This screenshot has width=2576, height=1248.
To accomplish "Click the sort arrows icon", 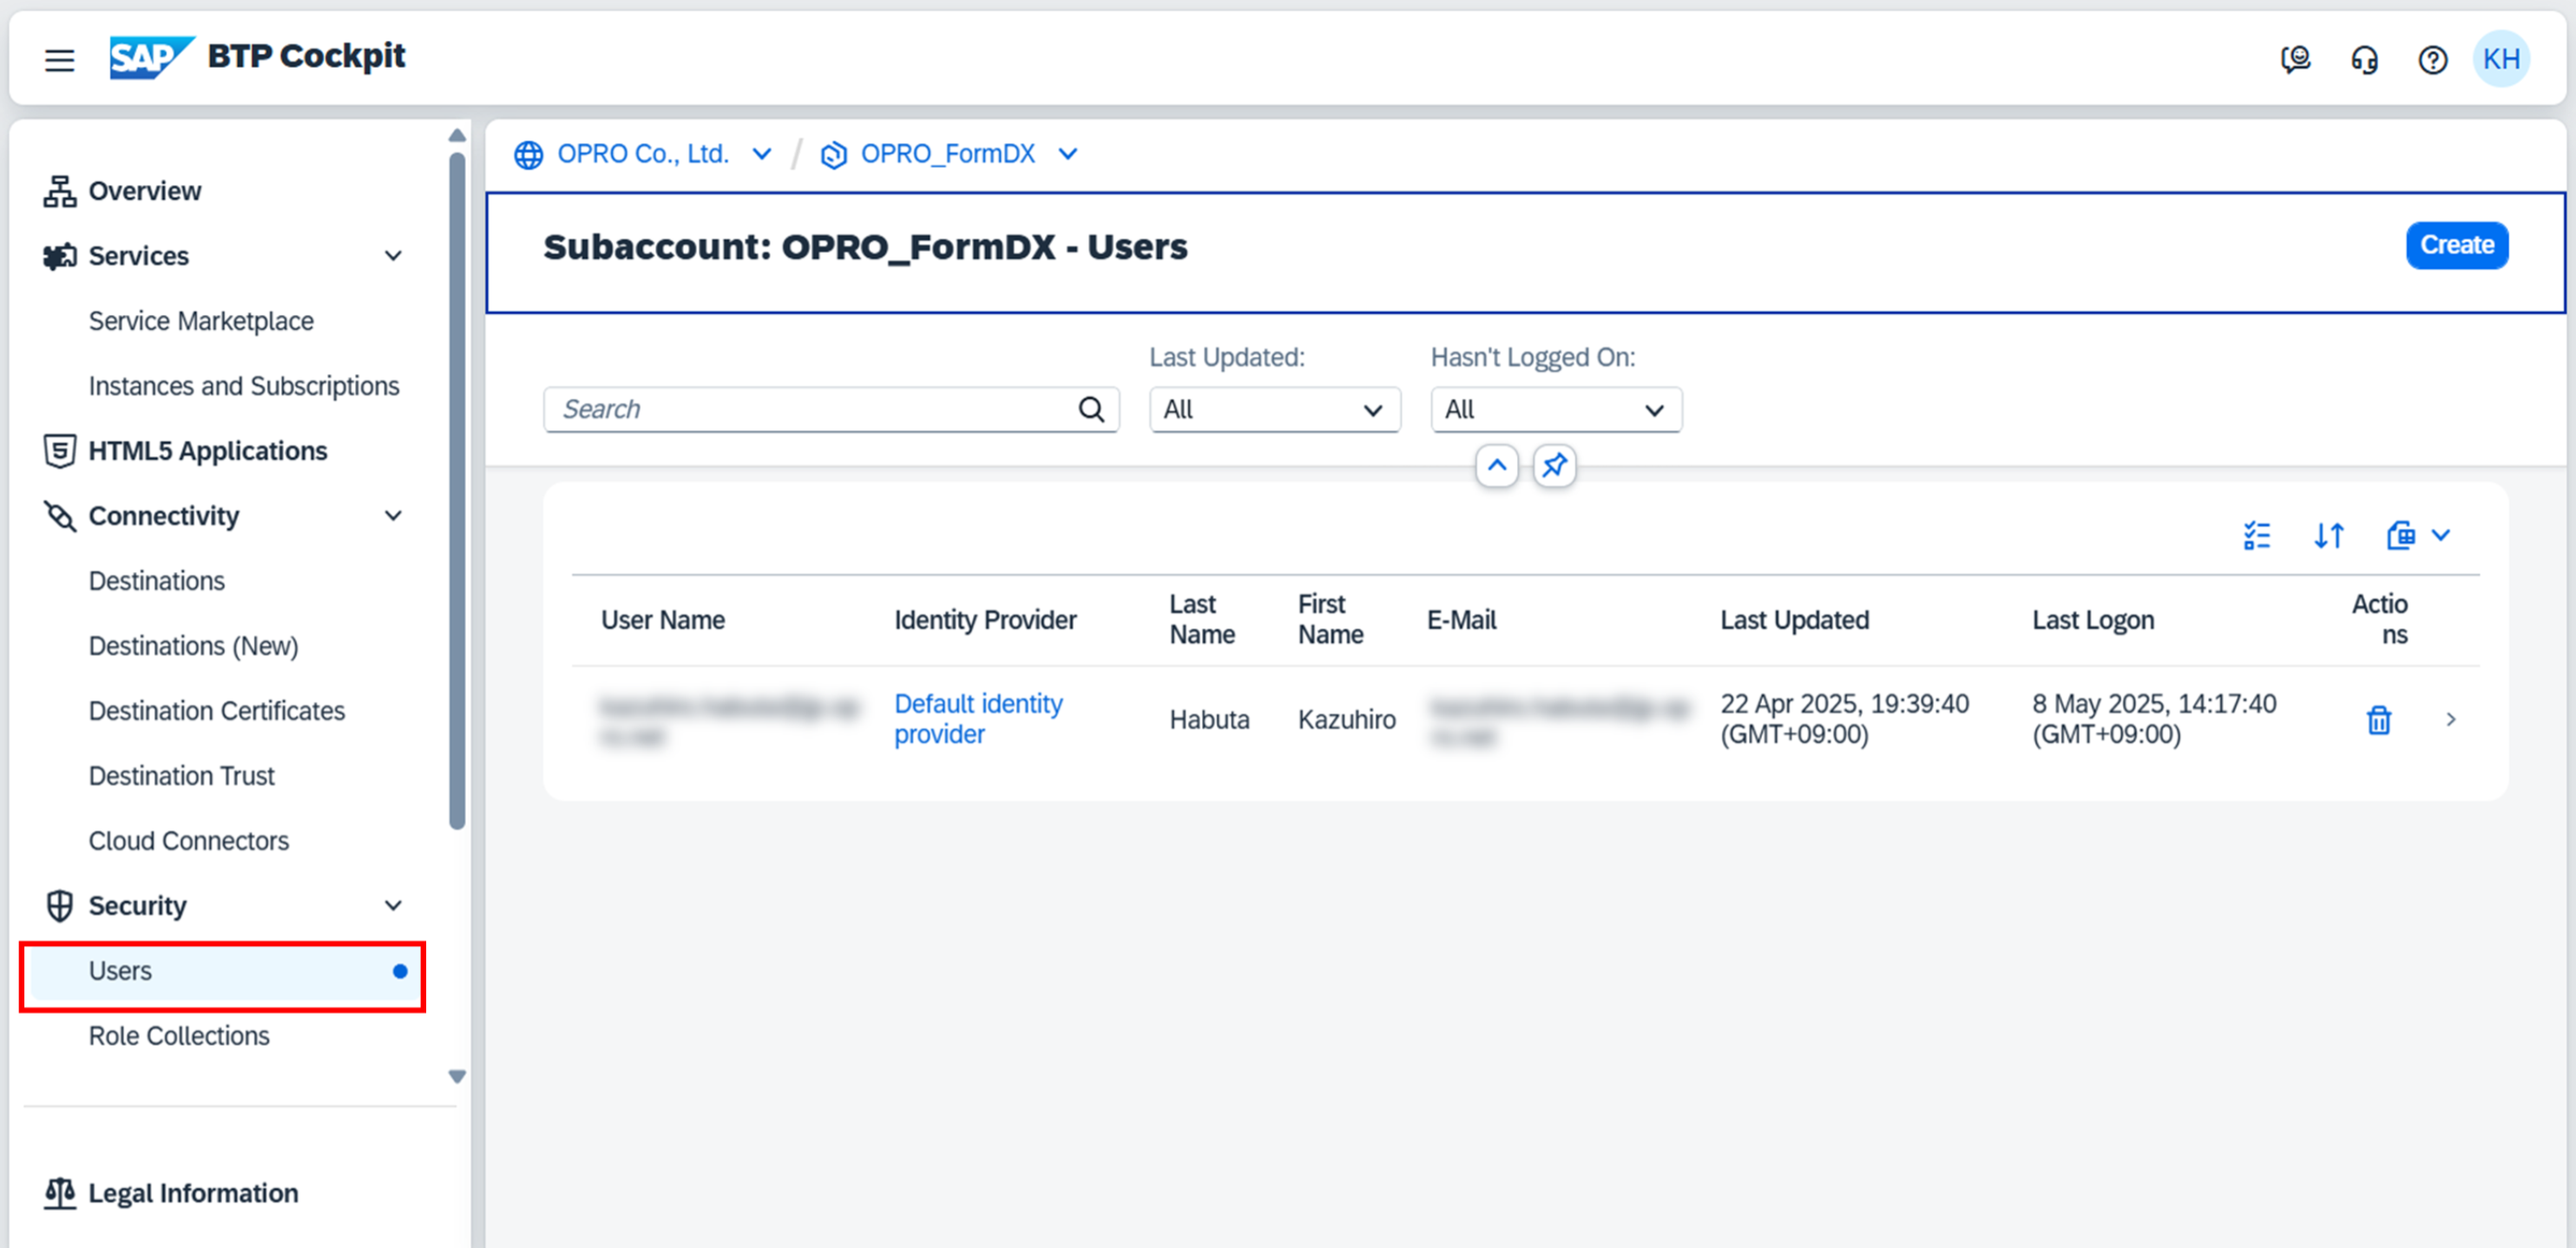I will pyautogui.click(x=2328, y=536).
